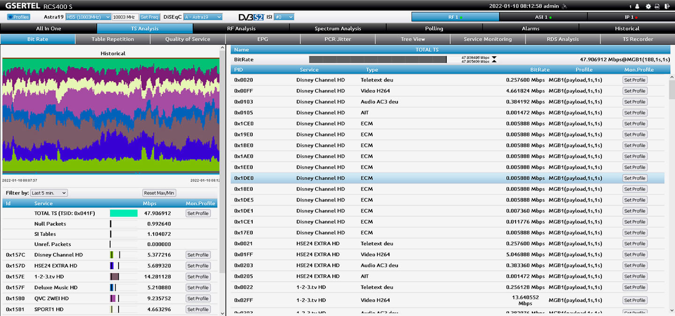Open the Quality of Service sub-tab

click(x=187, y=39)
